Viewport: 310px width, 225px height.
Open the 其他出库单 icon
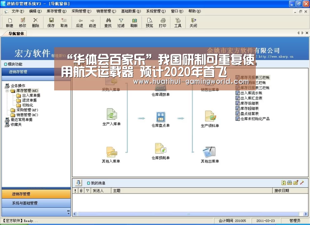click(x=210, y=152)
